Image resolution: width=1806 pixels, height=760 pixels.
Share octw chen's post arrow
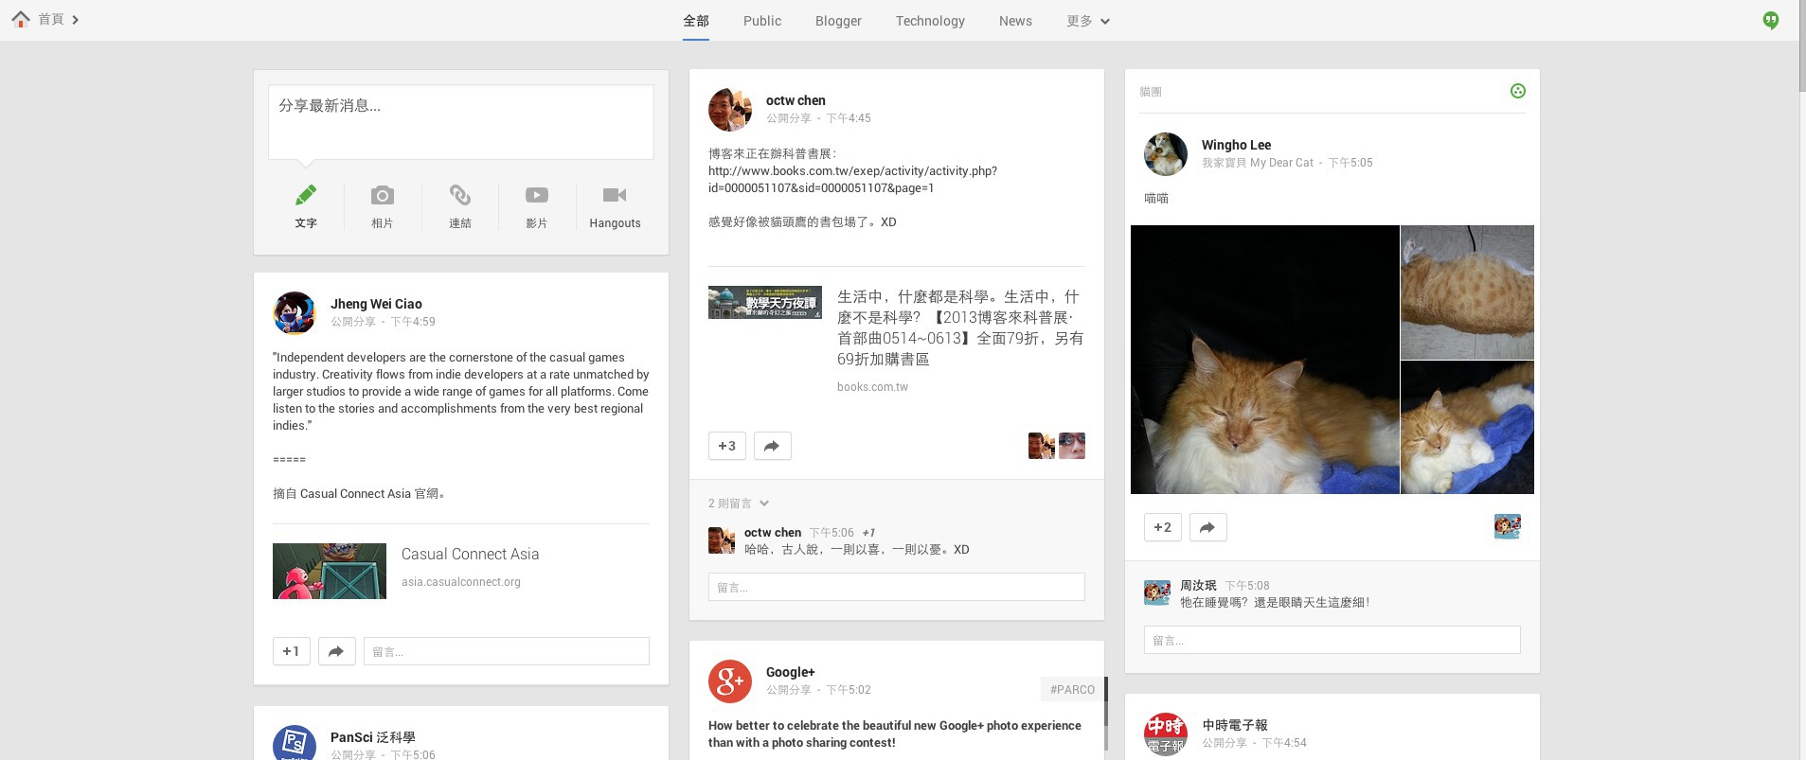pos(773,446)
